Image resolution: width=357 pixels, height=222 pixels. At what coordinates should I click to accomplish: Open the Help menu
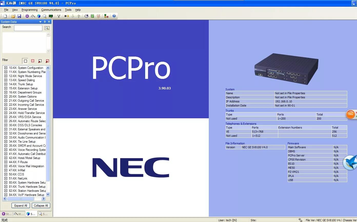point(78,10)
